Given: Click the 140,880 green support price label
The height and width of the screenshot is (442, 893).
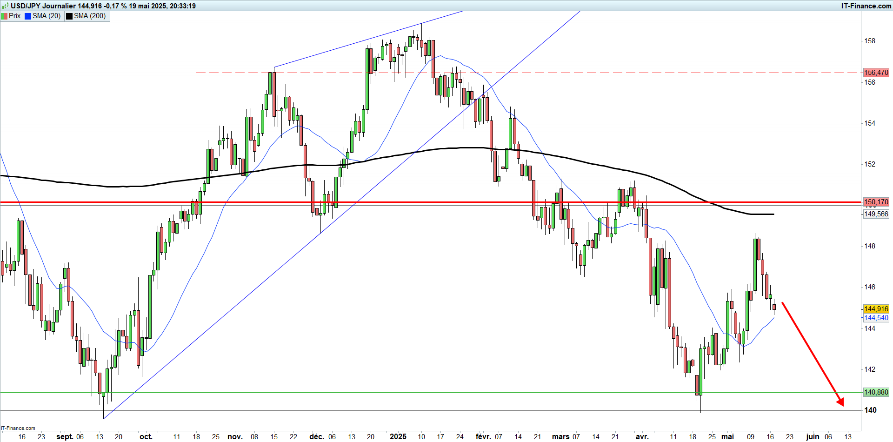Looking at the screenshot, I should (876, 392).
